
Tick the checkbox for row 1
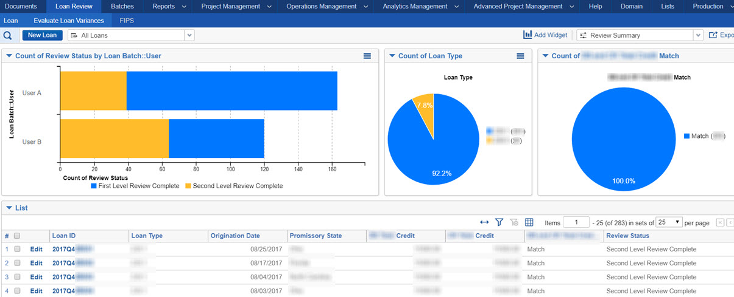17,249
